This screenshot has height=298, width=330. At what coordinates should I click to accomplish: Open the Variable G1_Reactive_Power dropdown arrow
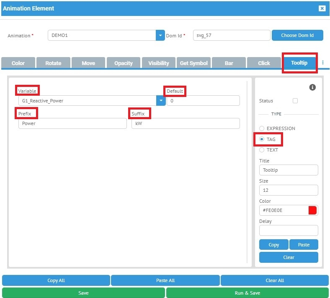point(160,101)
